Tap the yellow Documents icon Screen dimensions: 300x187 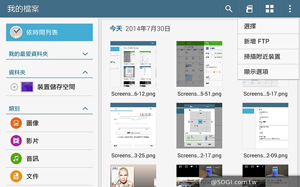pyautogui.click(x=16, y=176)
